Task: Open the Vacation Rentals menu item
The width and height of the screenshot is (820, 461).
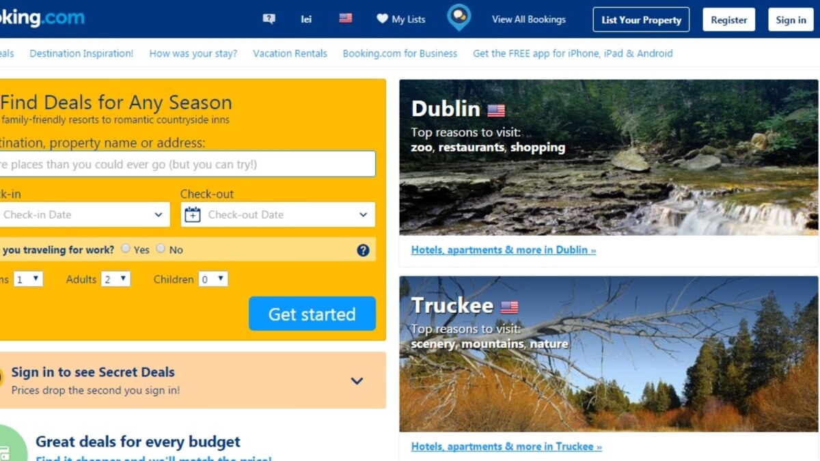Action: click(290, 53)
